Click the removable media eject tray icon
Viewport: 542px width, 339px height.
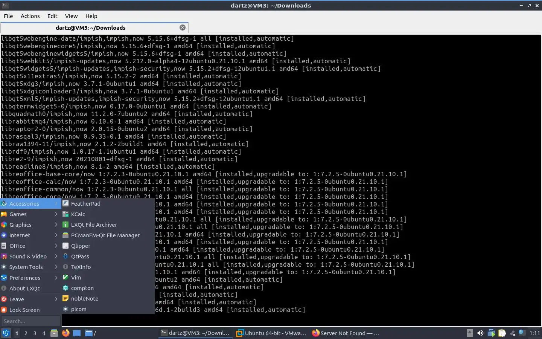469,333
